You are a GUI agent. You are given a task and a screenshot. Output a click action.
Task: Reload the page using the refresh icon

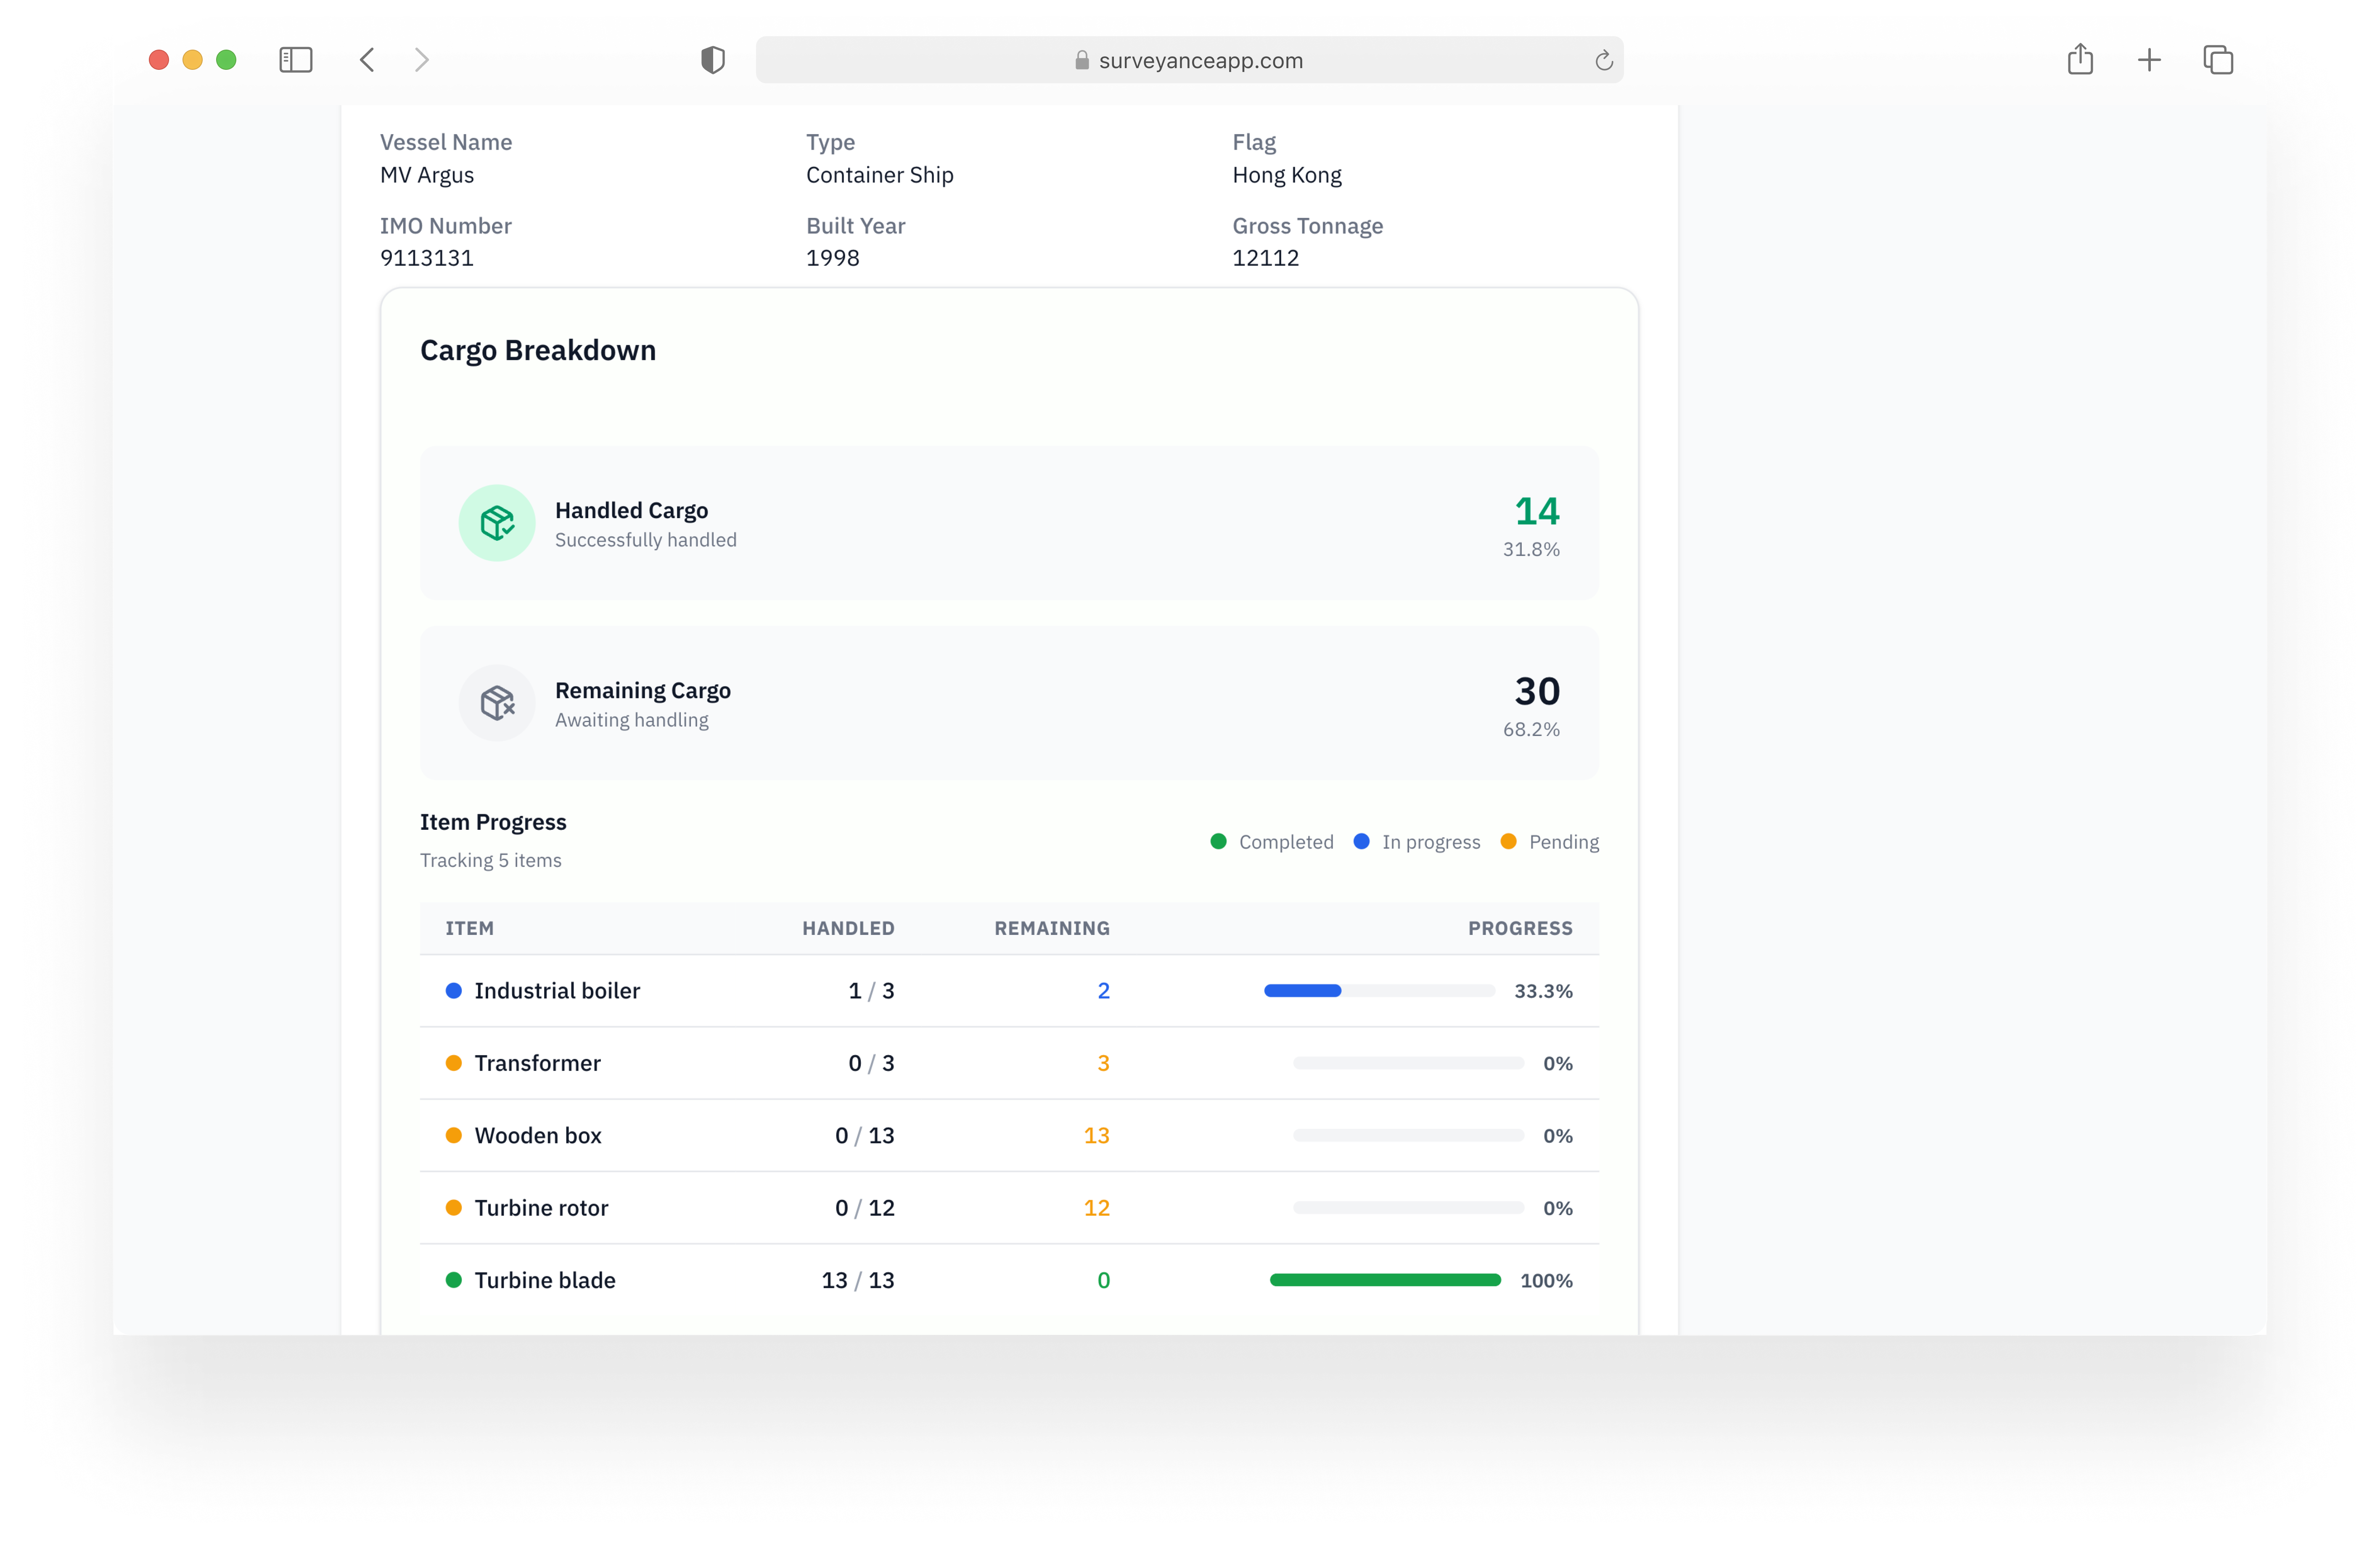1604,60
